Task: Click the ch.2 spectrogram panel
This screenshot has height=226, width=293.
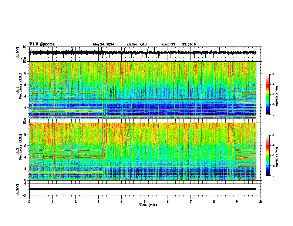Action: click(143, 151)
